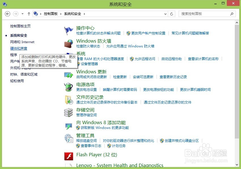Select 系统和安全 in the breadcrumb path
The image size is (241, 169).
coord(73,14)
